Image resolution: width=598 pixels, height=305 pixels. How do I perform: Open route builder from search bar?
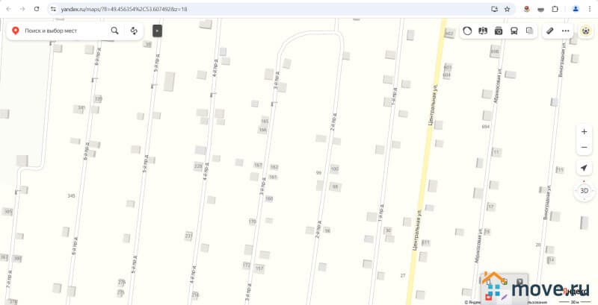click(134, 31)
